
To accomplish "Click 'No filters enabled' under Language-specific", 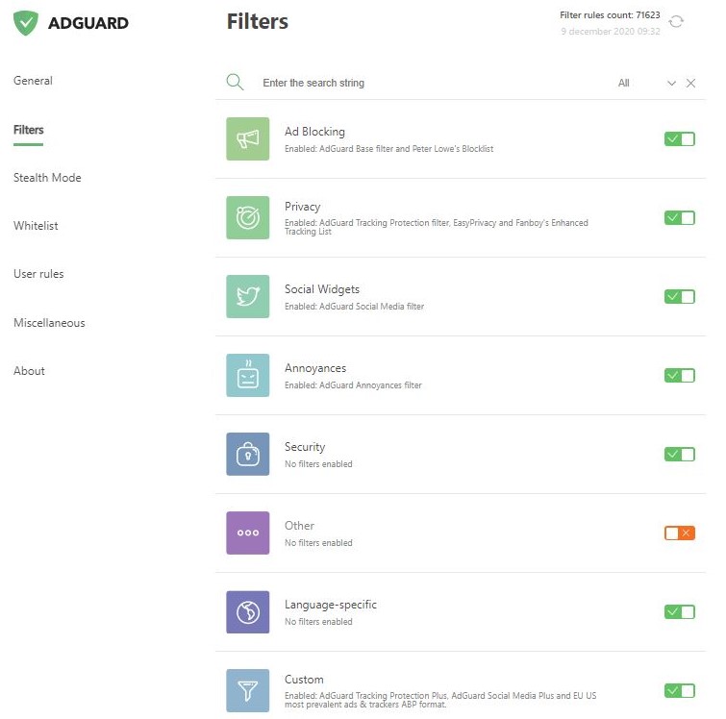I will click(318, 622).
